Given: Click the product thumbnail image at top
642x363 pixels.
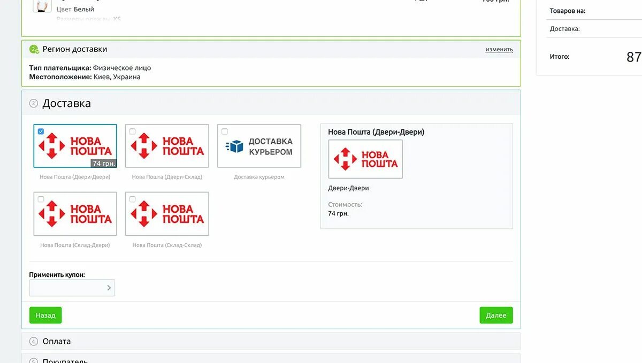Looking at the screenshot, I should [x=42, y=6].
